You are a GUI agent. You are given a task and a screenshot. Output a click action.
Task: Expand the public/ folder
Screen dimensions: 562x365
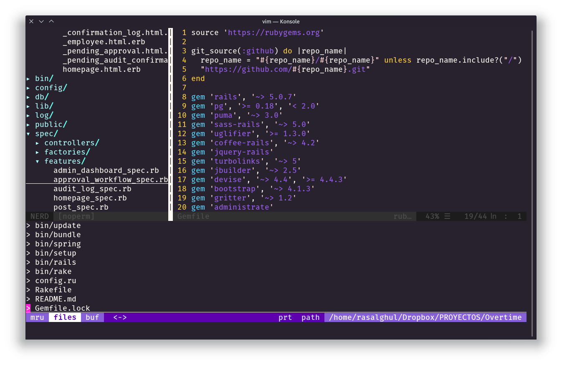coord(28,124)
